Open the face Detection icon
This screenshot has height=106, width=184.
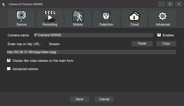tap(106, 16)
